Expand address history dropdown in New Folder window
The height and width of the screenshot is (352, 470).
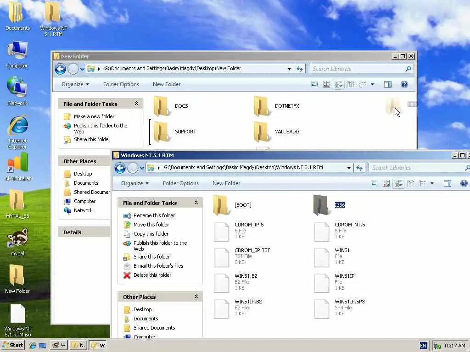pos(289,69)
